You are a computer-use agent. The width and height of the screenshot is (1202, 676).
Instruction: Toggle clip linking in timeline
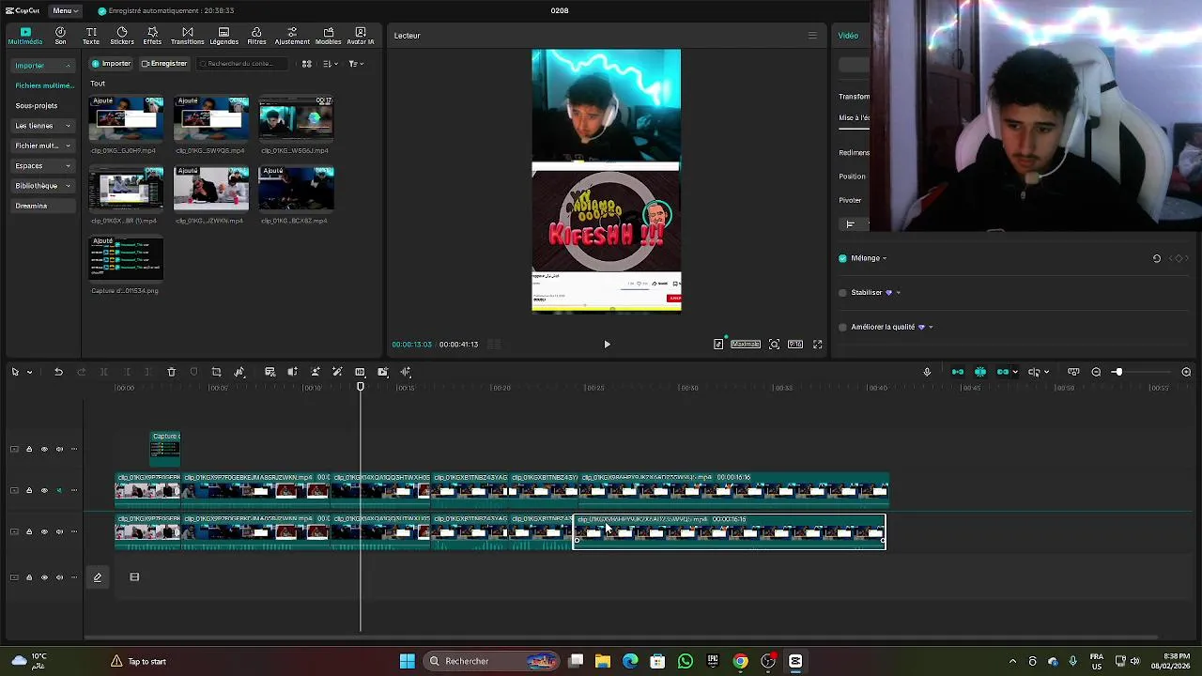[1003, 373]
